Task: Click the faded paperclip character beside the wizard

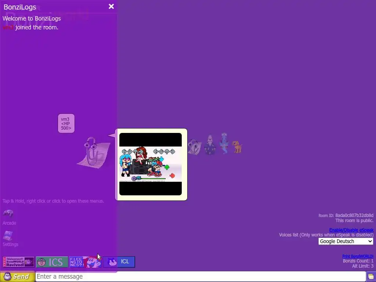Action: pyautogui.click(x=195, y=147)
